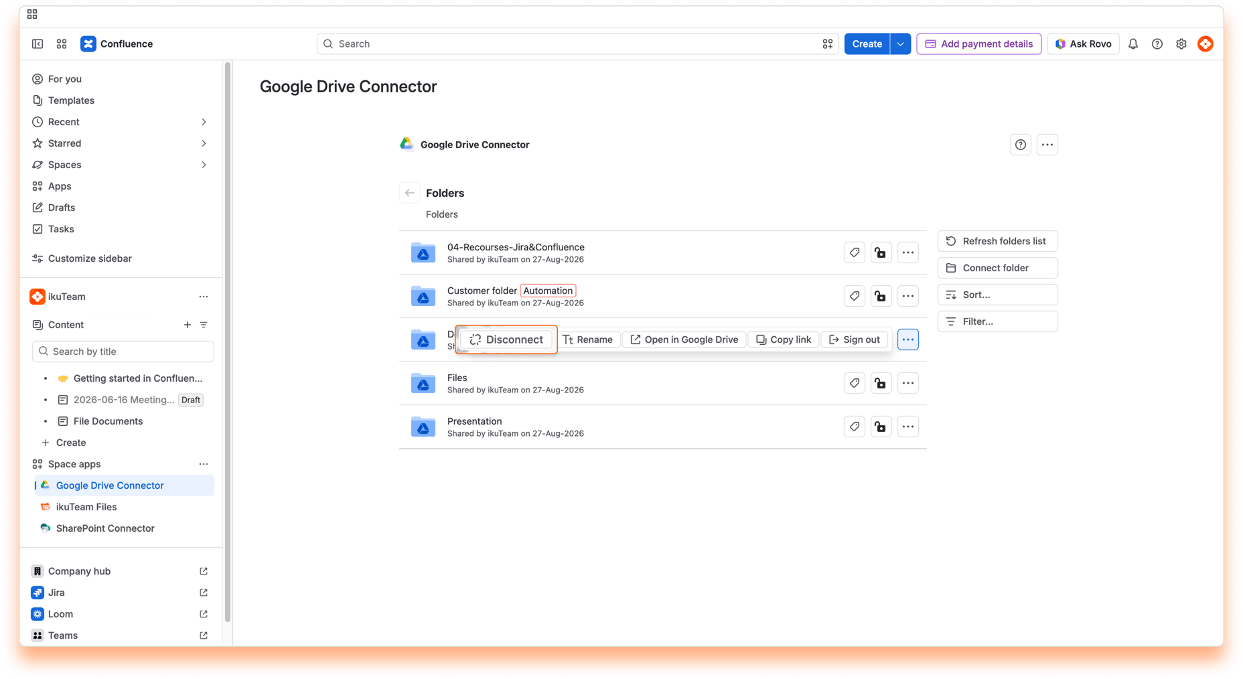Click the Create button

(x=867, y=44)
